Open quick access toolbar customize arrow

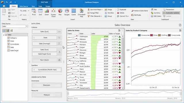[15, 2]
